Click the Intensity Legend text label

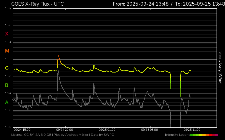(177, 135)
